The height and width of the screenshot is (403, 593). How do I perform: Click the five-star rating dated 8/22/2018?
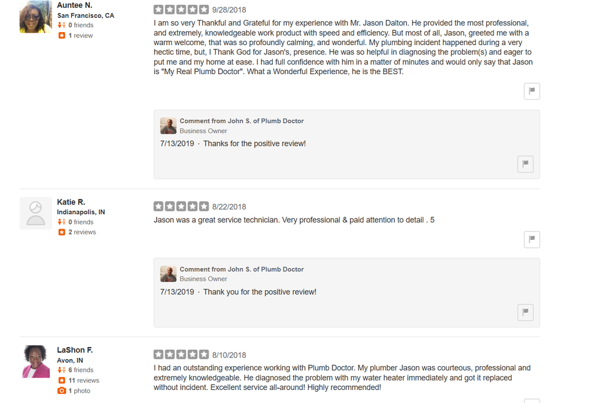click(x=181, y=207)
